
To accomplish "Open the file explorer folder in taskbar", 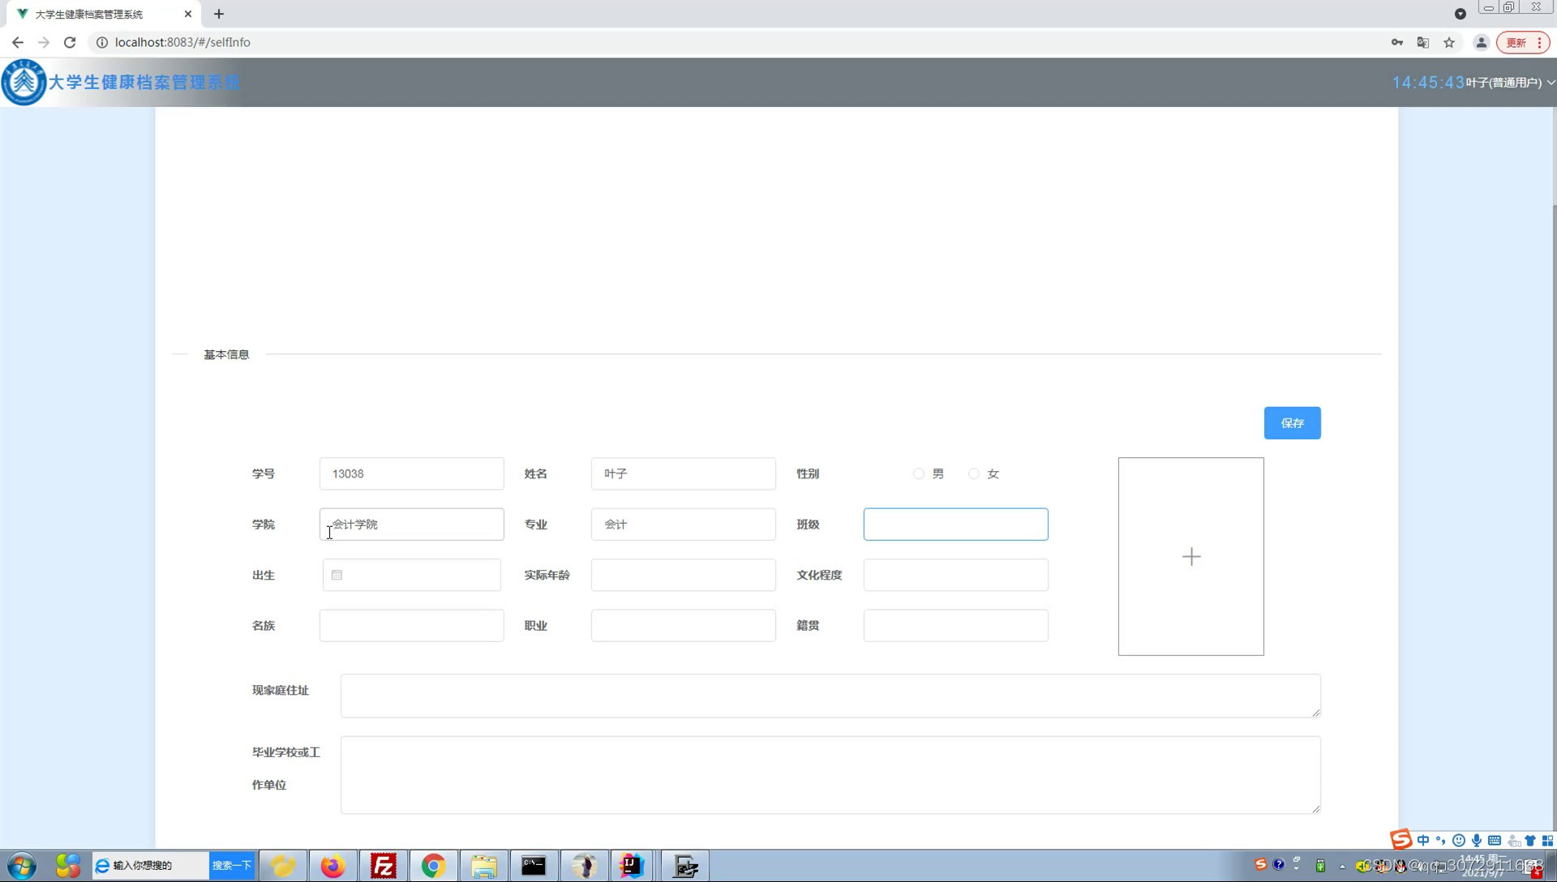I will pos(483,866).
